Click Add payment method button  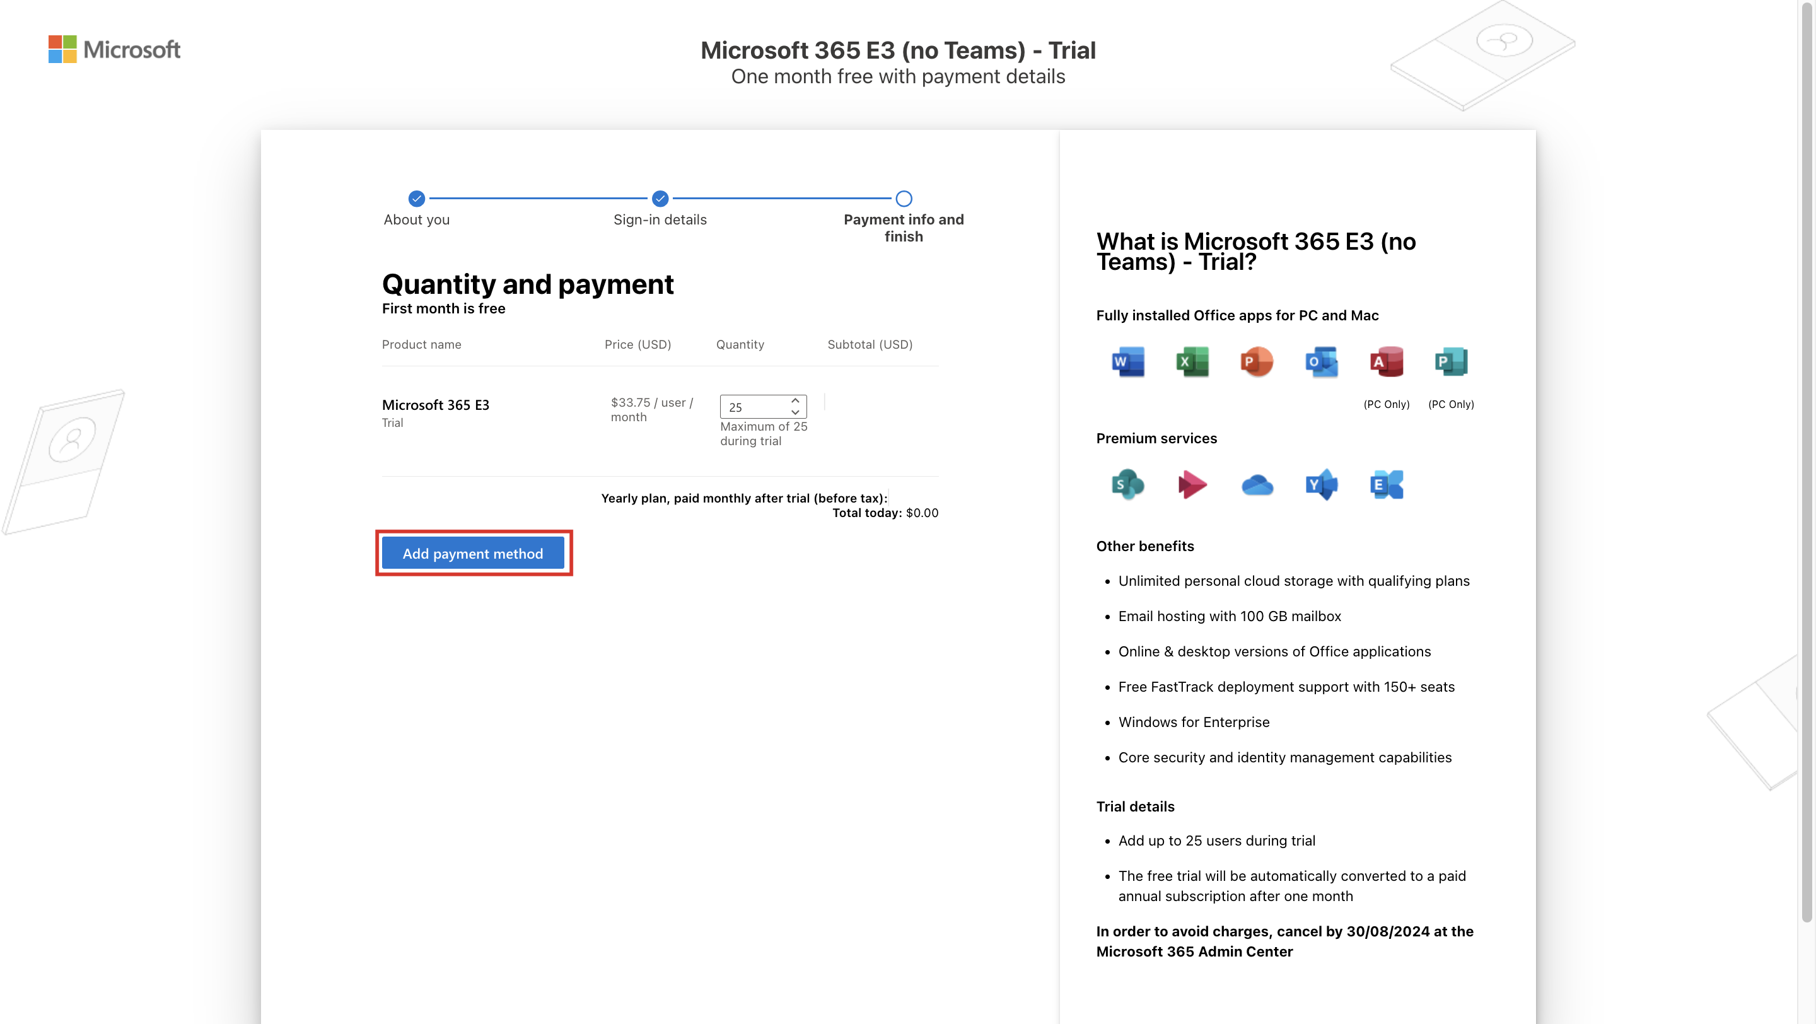point(473,553)
